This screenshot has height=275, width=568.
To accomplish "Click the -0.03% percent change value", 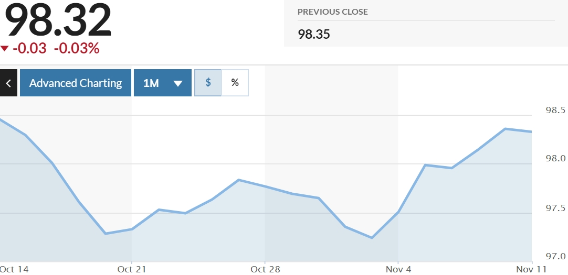I will 77,49.
